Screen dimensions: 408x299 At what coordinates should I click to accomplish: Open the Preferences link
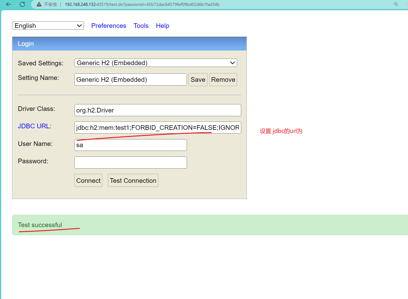109,26
